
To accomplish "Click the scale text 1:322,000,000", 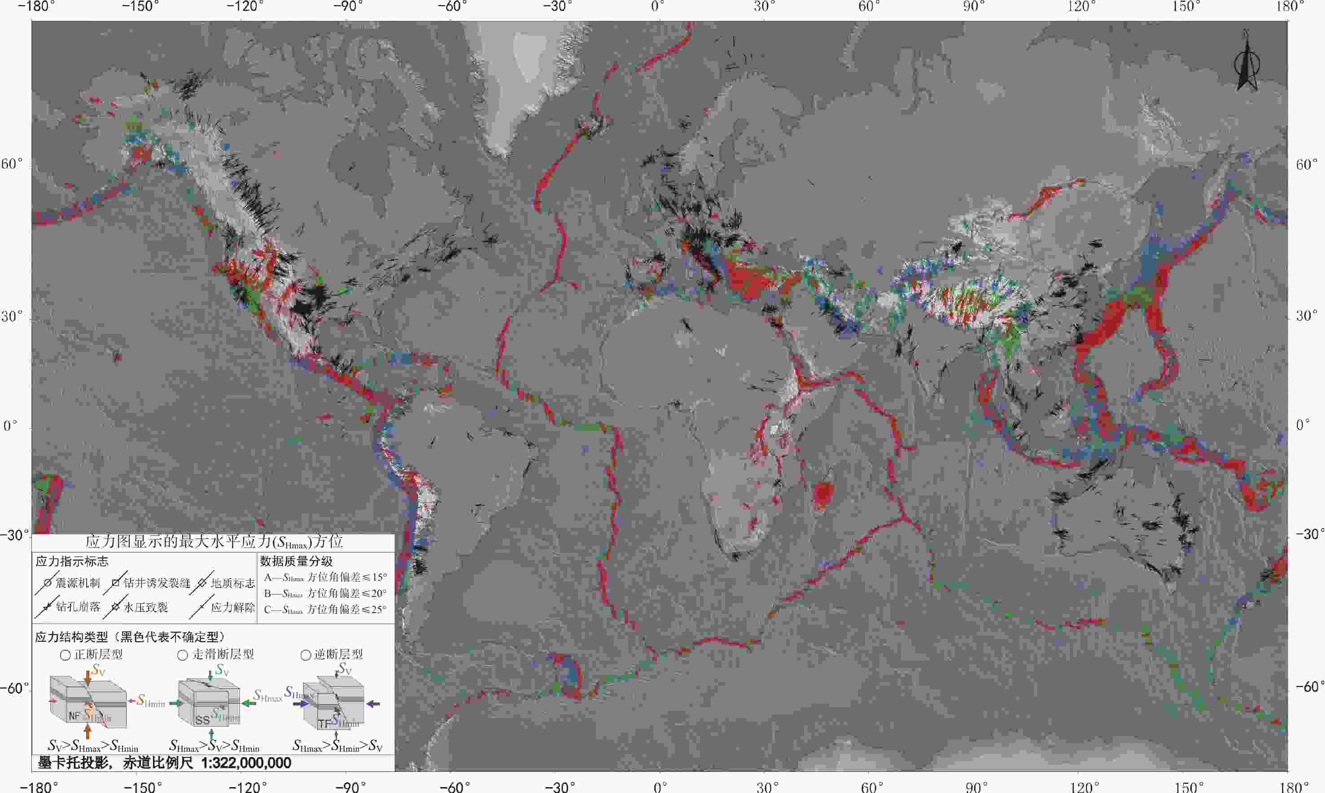I will tap(246, 763).
